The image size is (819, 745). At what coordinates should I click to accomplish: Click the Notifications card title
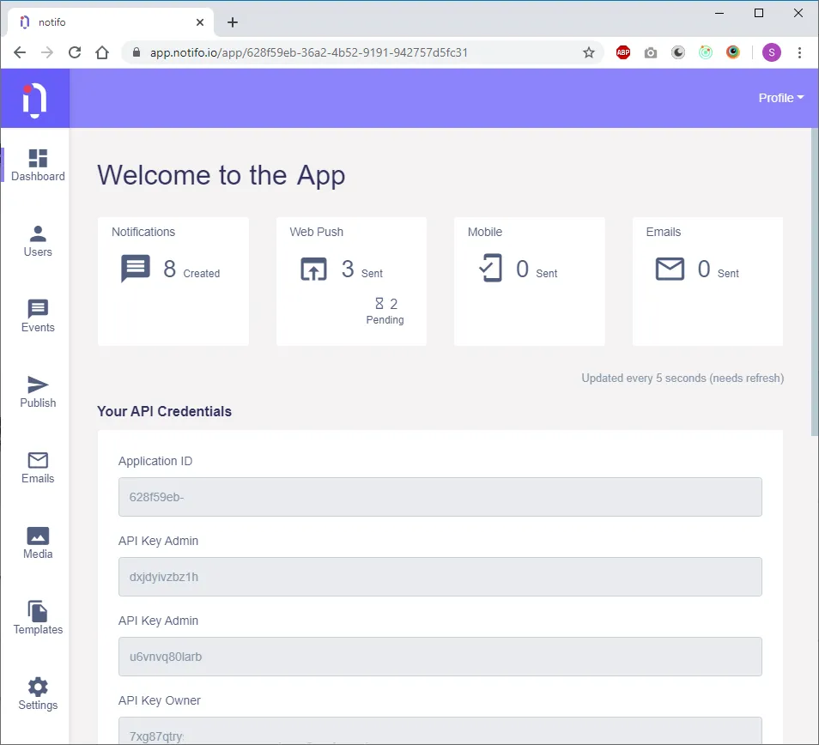click(x=143, y=232)
